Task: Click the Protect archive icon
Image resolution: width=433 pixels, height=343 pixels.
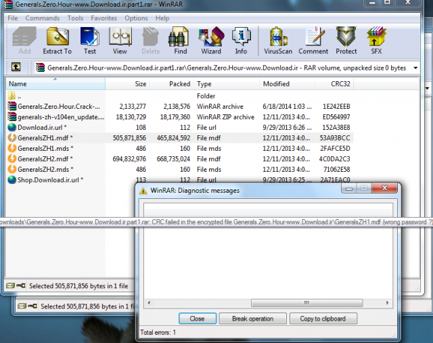Action: (x=346, y=40)
